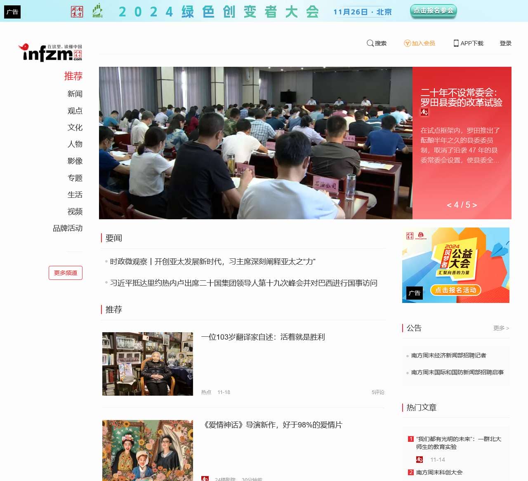Viewport: 528px width, 481px height.
Task: Click the green summit logo in the banner
Action: (x=98, y=12)
